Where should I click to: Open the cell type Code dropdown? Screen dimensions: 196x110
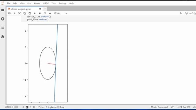(x=61, y=13)
